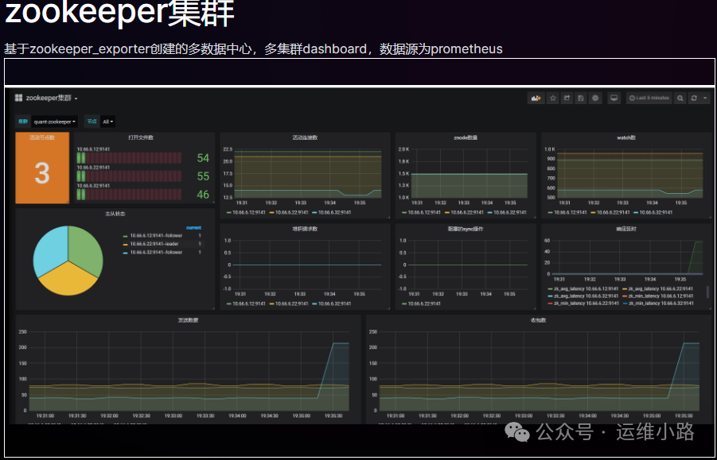
Task: Select 10.66.6.32:9141-follower in pie legend
Action: pos(153,253)
